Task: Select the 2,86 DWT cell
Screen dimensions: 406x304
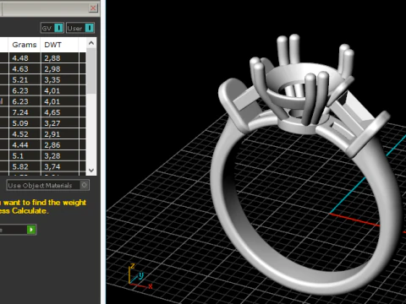Action: pyautogui.click(x=60, y=145)
